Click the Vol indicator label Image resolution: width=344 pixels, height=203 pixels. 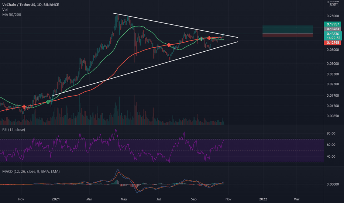pyautogui.click(x=5, y=10)
